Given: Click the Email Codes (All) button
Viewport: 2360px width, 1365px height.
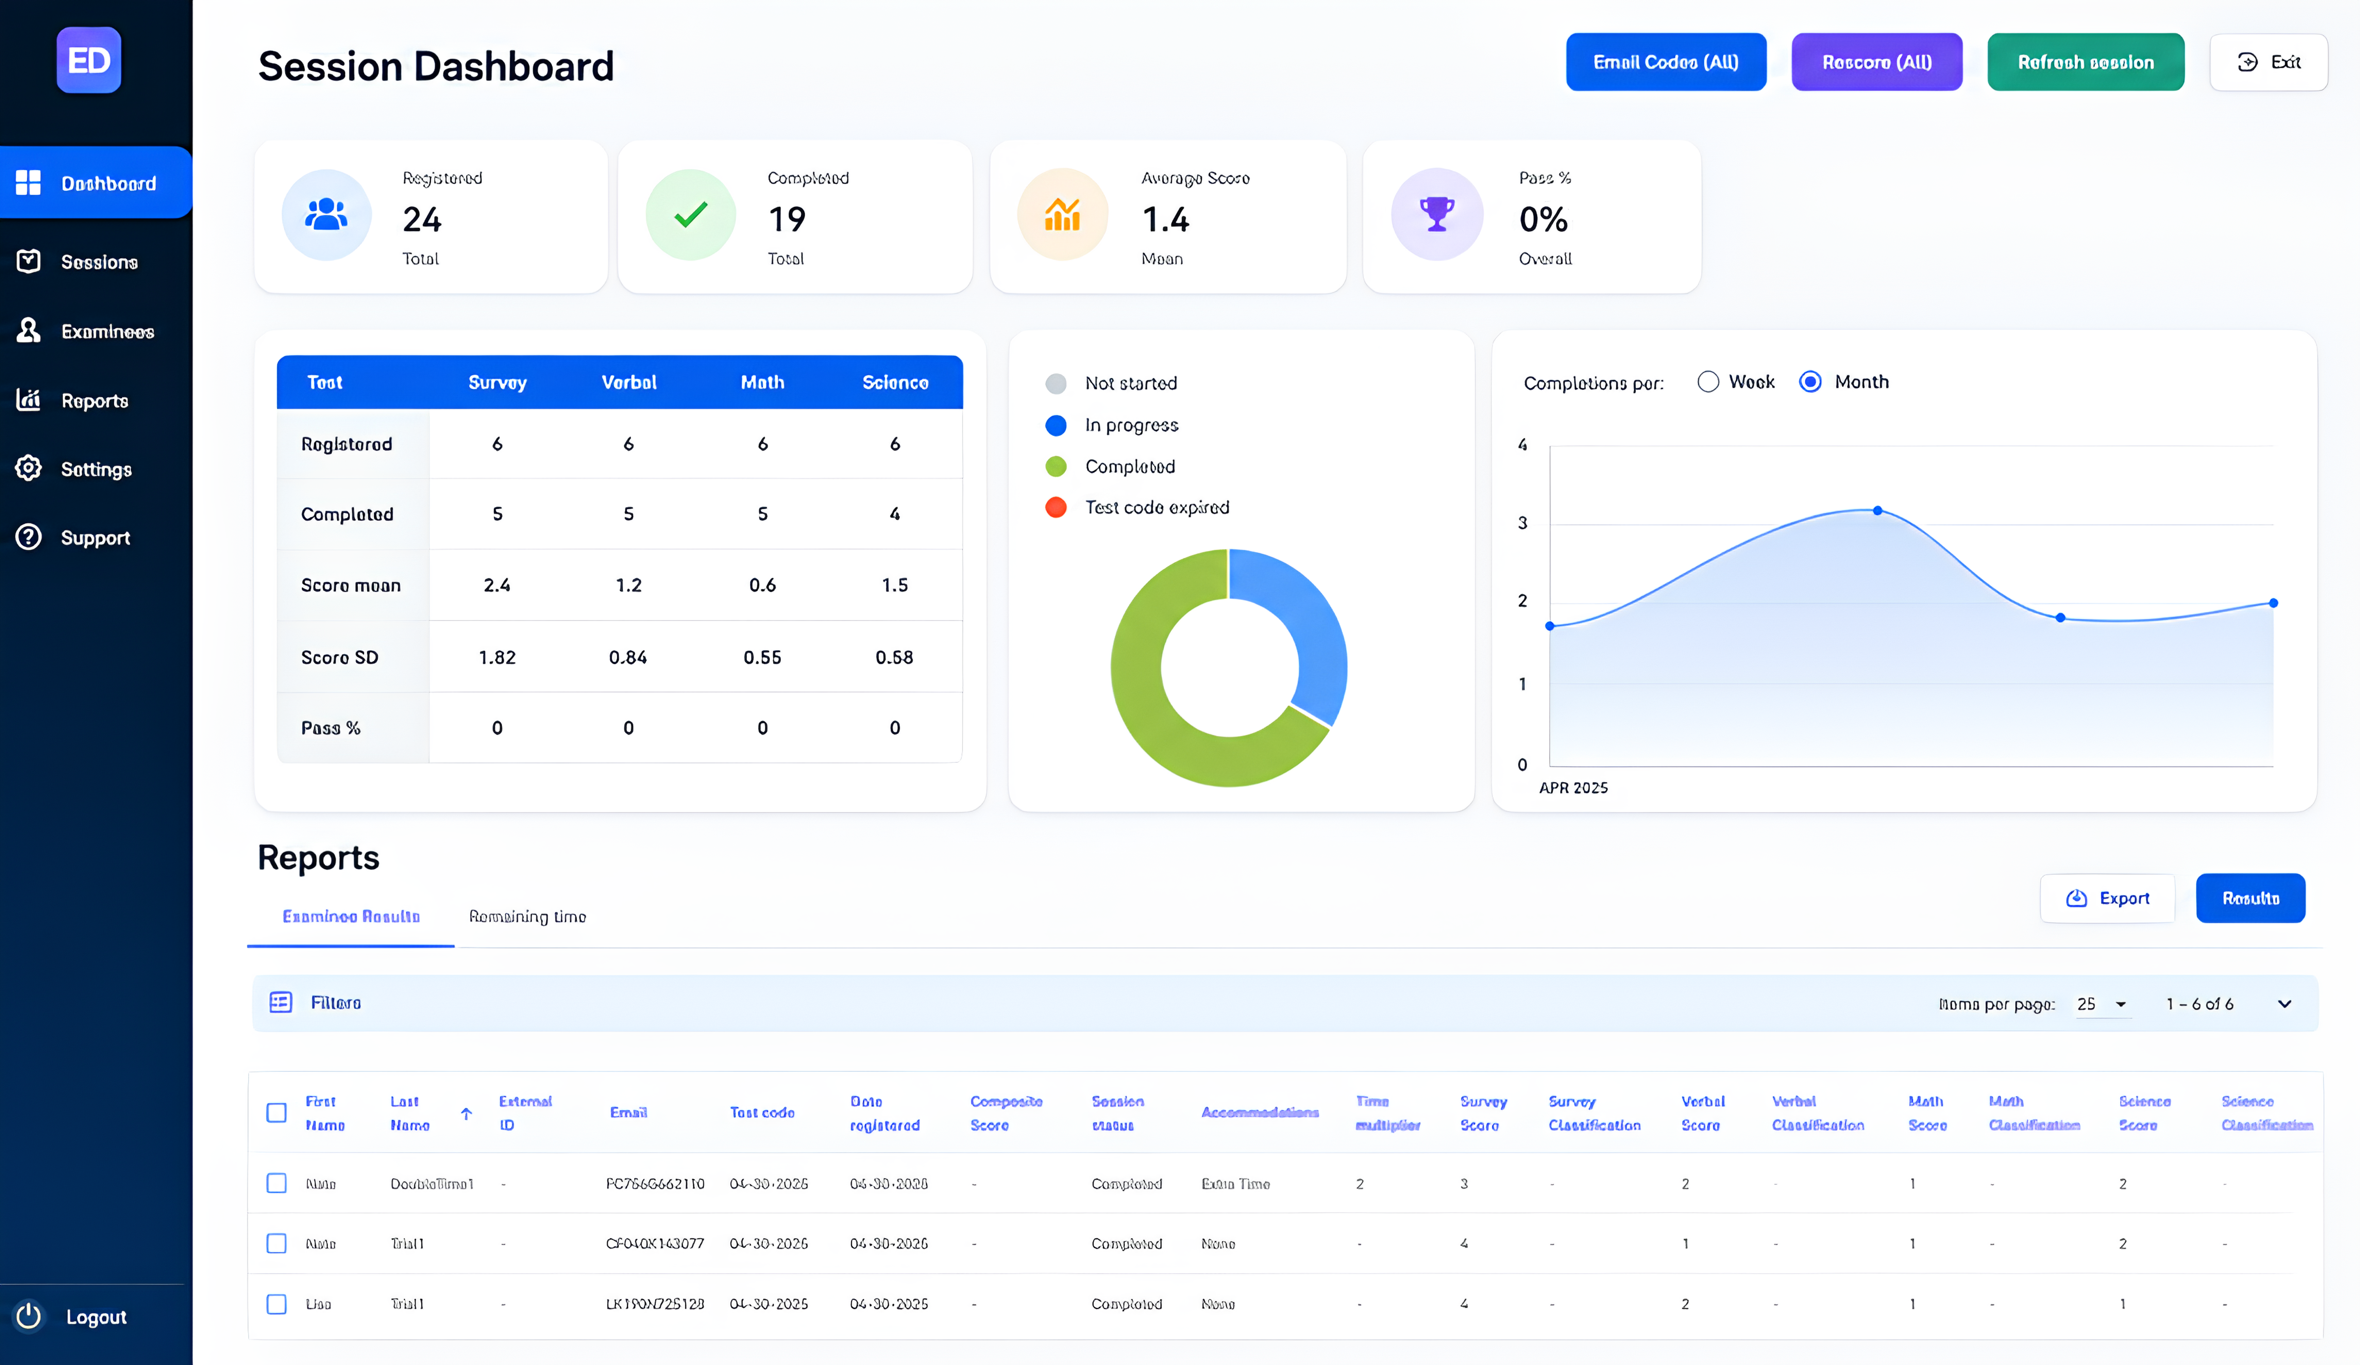Looking at the screenshot, I should [1666, 62].
